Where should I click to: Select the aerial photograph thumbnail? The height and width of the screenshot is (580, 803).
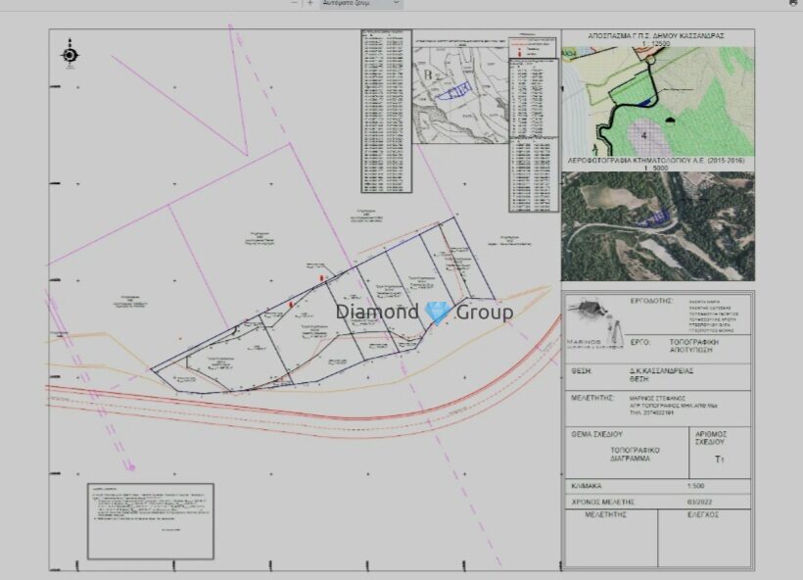pyautogui.click(x=657, y=226)
